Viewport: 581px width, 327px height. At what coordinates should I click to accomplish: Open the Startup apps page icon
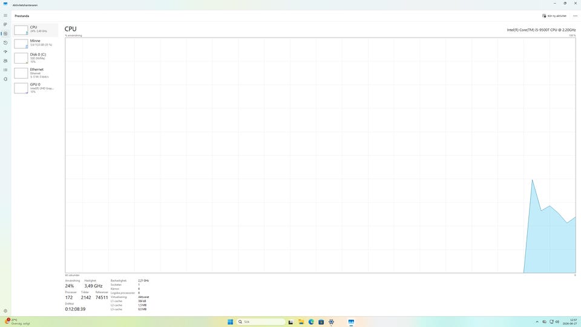[5, 52]
